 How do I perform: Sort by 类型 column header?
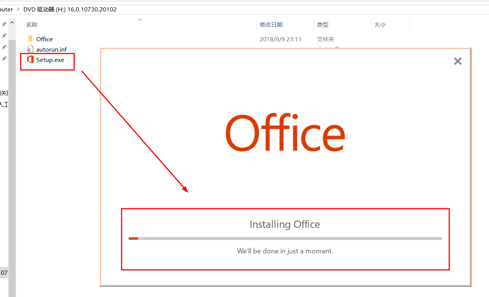click(323, 24)
